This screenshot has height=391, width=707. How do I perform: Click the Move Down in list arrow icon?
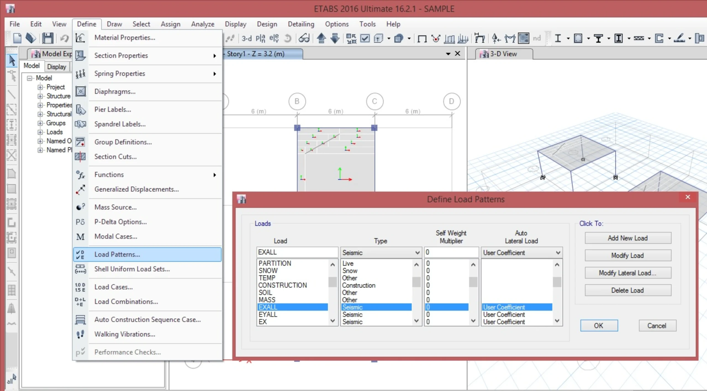tap(335, 38)
